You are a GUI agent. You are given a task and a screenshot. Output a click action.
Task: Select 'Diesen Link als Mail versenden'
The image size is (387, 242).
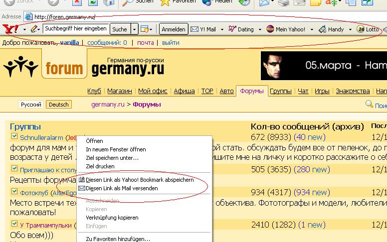[122, 189]
